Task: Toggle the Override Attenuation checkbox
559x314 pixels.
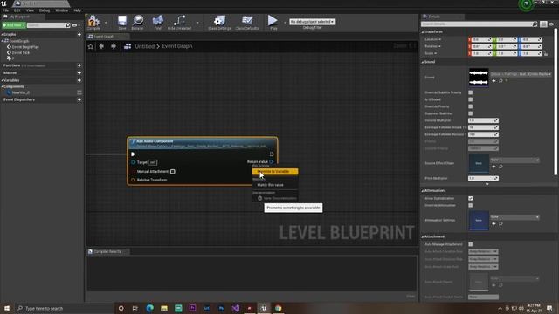Action: pyautogui.click(x=471, y=206)
